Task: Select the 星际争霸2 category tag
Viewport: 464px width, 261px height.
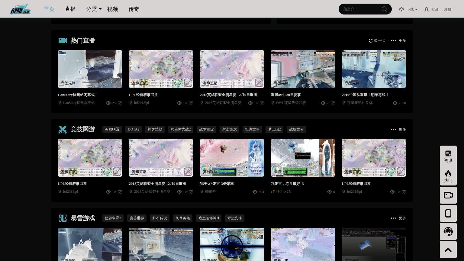Action: pos(113,218)
